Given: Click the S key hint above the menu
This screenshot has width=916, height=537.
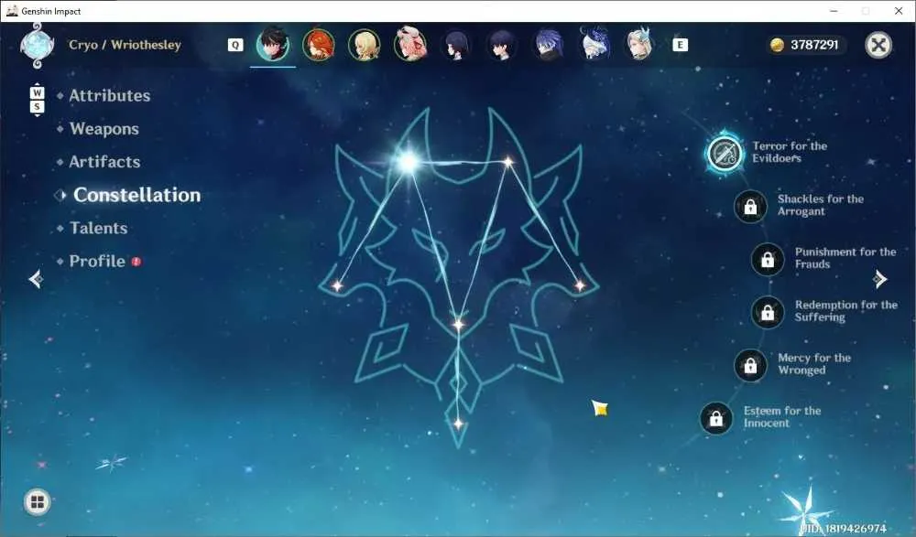Looking at the screenshot, I should (37, 107).
